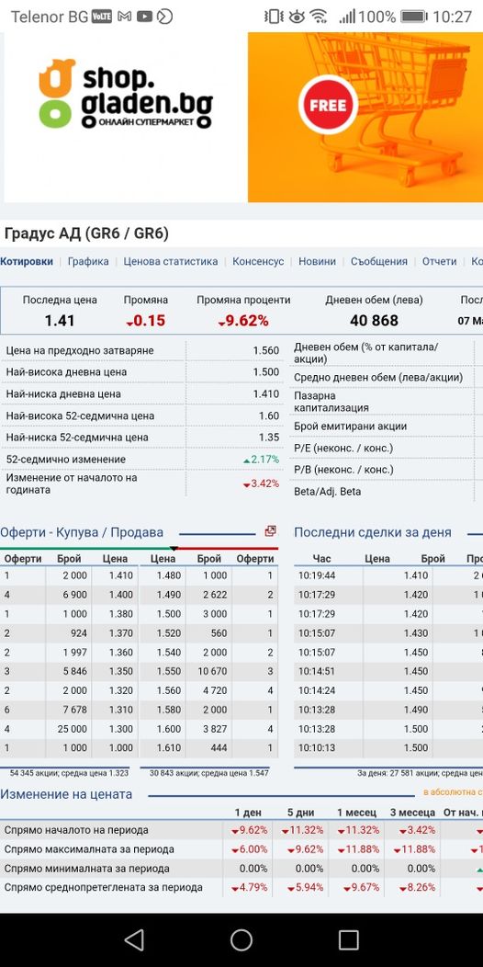Tap the Wi-Fi icon in status bar
This screenshot has width=483, height=967.
[x=319, y=17]
